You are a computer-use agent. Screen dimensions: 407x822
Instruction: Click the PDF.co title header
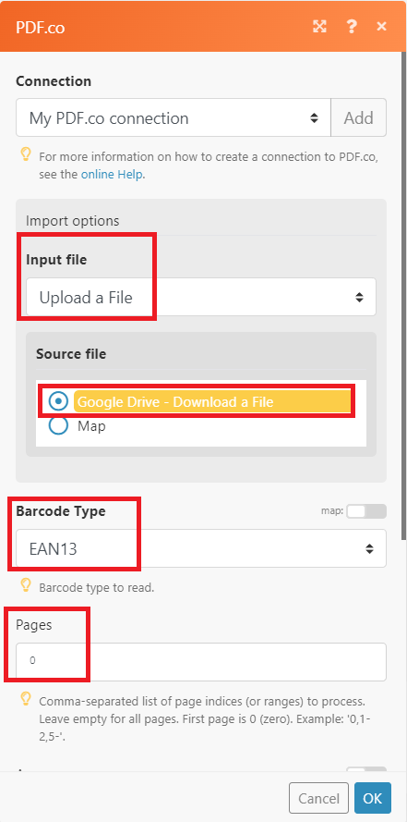click(41, 27)
